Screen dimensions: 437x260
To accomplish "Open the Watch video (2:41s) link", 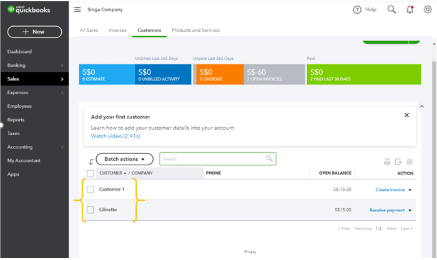I will point(115,136).
